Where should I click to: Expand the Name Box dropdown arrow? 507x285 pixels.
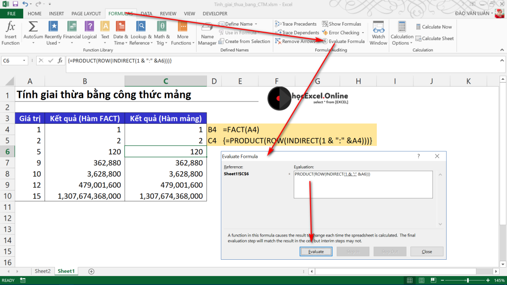click(x=25, y=60)
